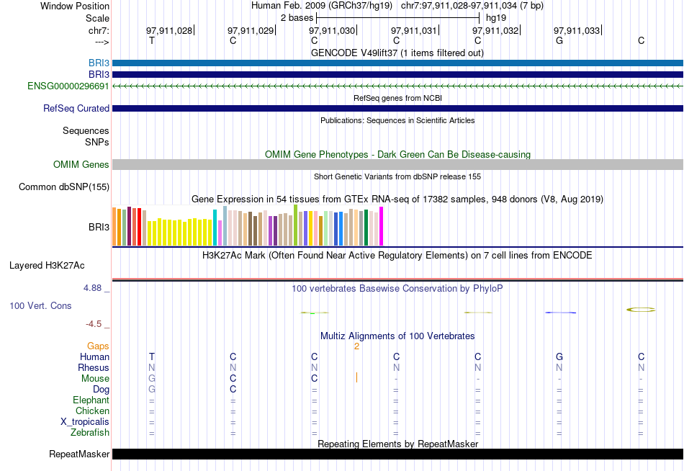Open GTEx Gene Expression in 54 tissues title
Viewport: 684px width, 471px height.
tap(397, 199)
